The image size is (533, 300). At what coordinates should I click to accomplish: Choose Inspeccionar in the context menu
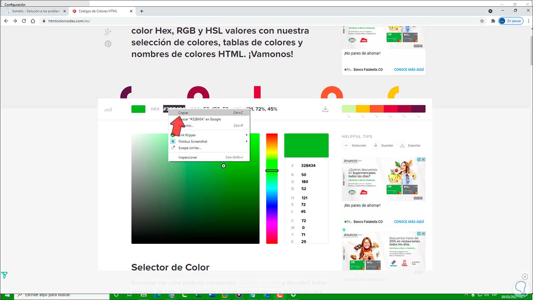[x=209, y=157]
